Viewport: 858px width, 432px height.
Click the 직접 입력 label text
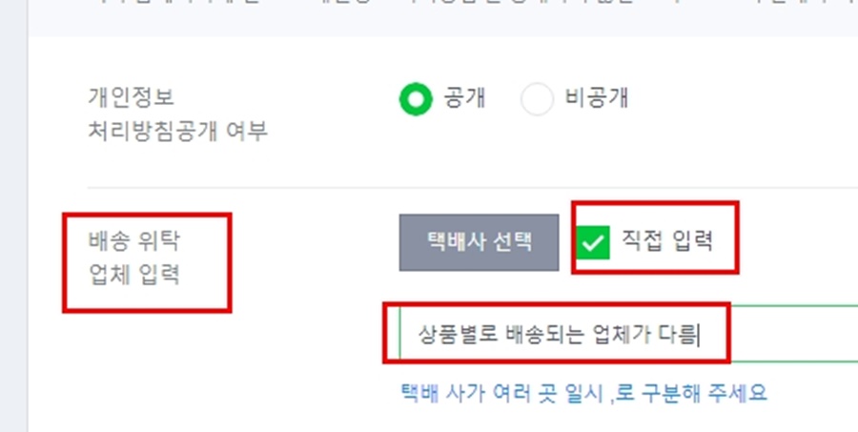[667, 239]
